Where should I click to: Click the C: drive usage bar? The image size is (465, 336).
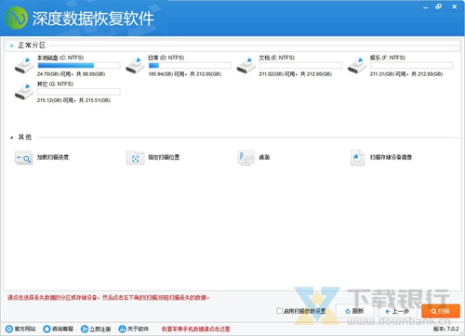click(x=79, y=66)
